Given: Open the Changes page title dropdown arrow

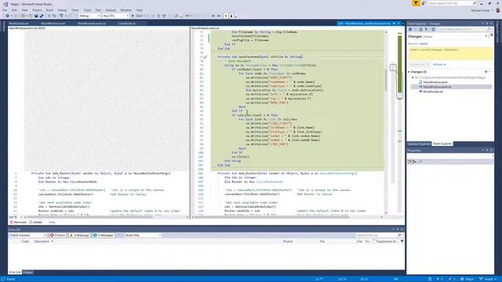Looking at the screenshot, I should coord(486,36).
